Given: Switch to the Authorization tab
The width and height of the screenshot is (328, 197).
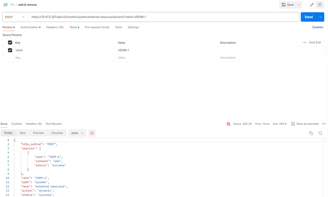Looking at the screenshot, I should (31, 27).
